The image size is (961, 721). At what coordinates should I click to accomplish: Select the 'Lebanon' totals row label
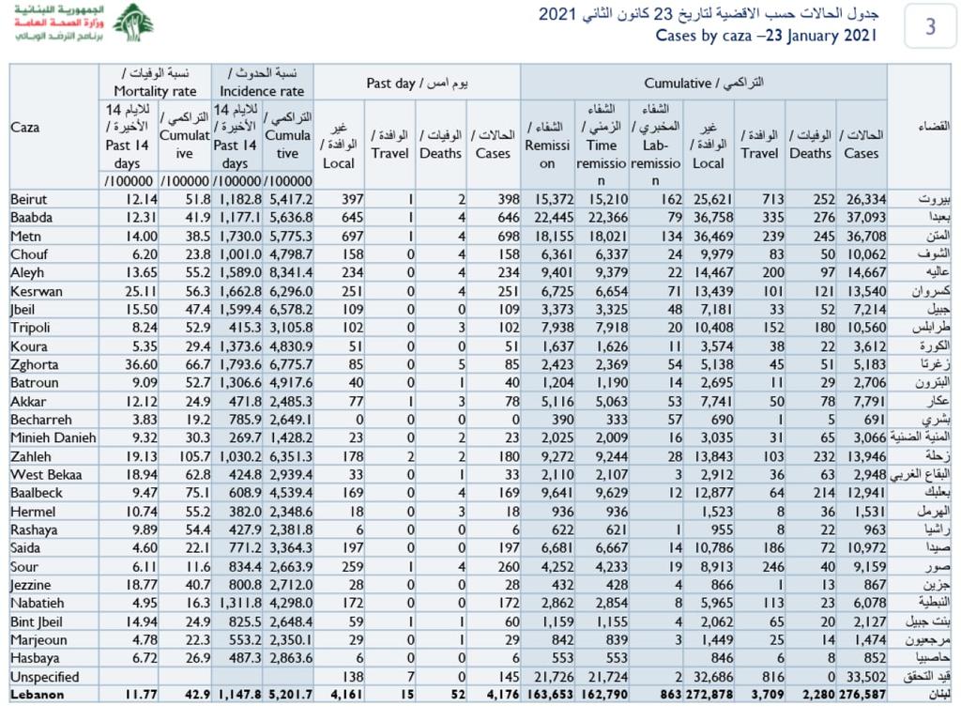coord(37,695)
